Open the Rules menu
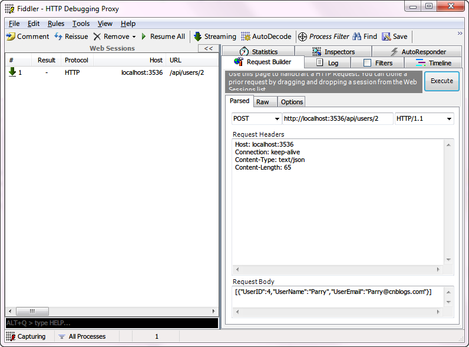469x347 pixels. pos(56,24)
